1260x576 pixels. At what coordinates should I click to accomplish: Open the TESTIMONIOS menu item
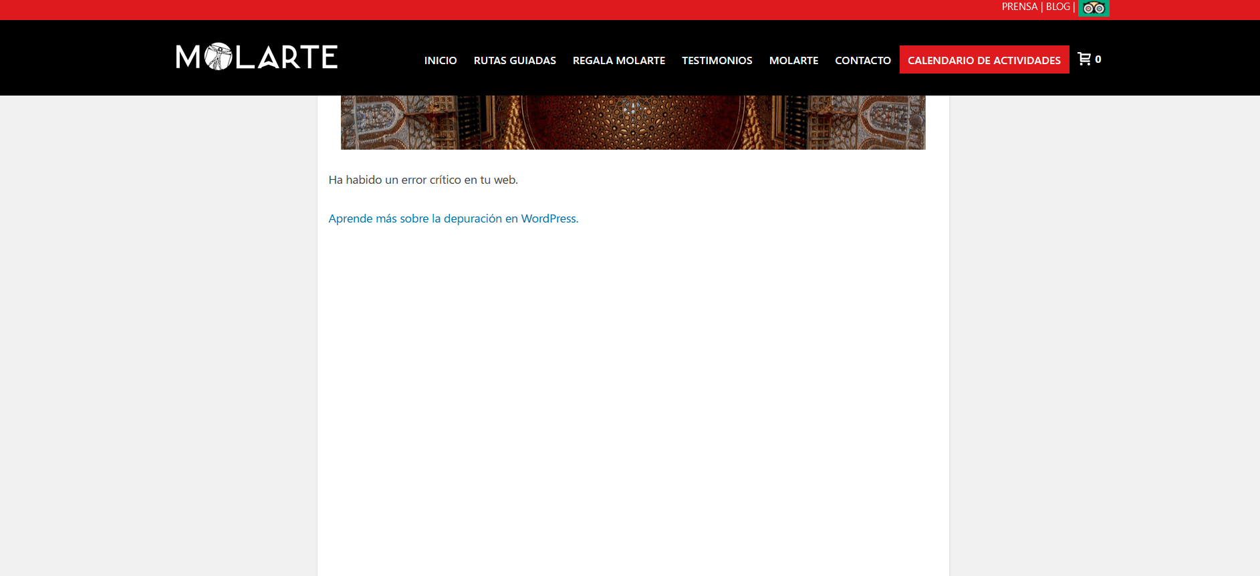pyautogui.click(x=717, y=60)
